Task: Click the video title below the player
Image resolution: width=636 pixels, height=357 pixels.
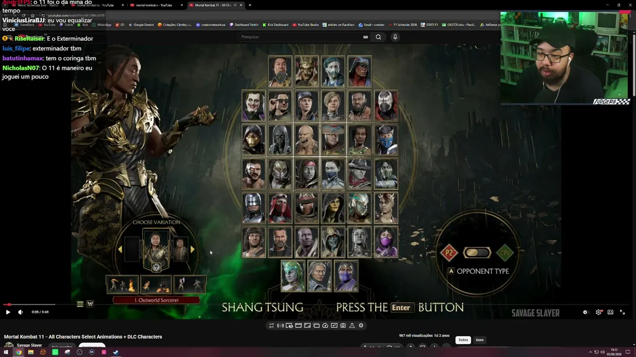Action: (x=83, y=337)
